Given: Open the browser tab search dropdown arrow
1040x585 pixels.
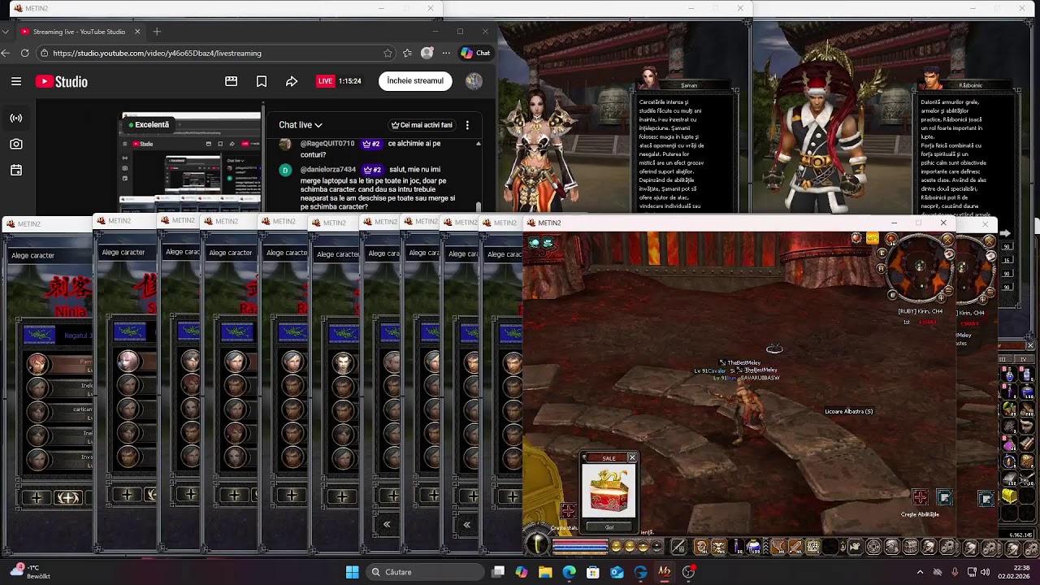Looking at the screenshot, I should pyautogui.click(x=6, y=32).
